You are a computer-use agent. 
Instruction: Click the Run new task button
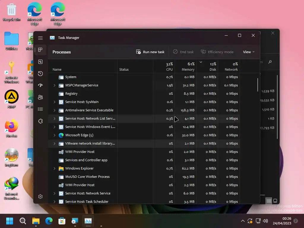[150, 52]
